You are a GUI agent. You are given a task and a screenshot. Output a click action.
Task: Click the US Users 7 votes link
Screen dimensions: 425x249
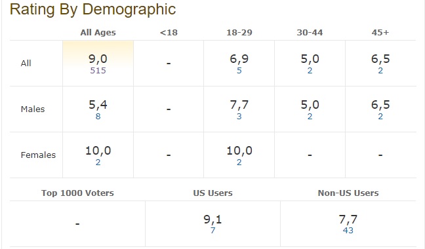(212, 231)
